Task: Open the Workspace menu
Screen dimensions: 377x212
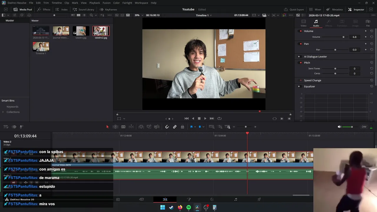Action: coord(141,3)
